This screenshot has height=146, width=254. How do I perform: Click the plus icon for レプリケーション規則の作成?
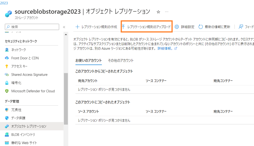pyautogui.click(x=77, y=27)
